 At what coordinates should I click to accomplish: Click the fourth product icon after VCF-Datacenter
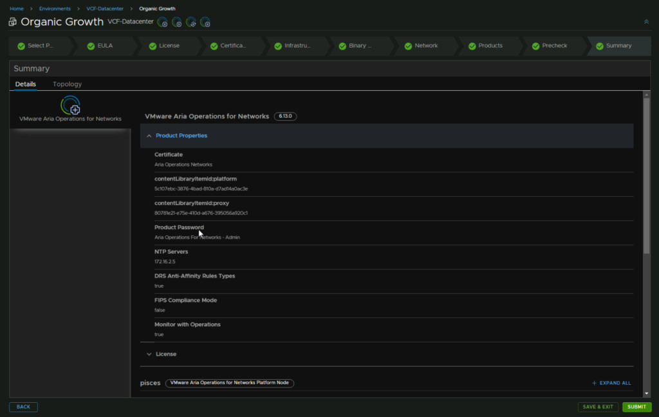point(205,23)
